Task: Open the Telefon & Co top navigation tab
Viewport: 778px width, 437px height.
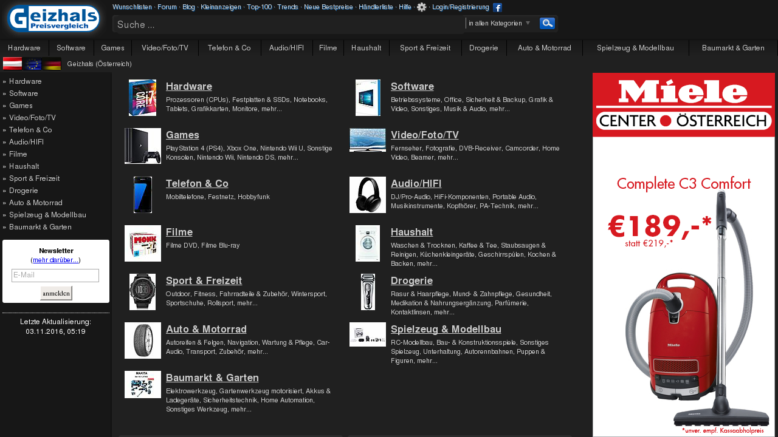Action: [x=229, y=48]
